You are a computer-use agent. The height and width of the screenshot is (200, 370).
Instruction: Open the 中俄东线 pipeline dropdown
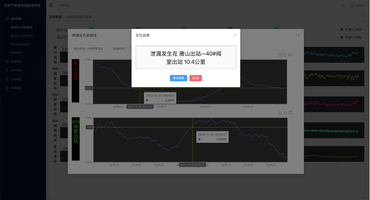pyautogui.click(x=75, y=5)
